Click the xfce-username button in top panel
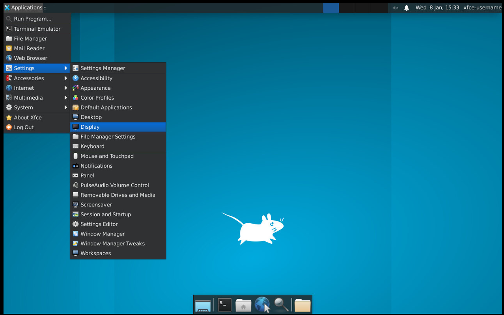This screenshot has height=315, width=504. point(482,7)
